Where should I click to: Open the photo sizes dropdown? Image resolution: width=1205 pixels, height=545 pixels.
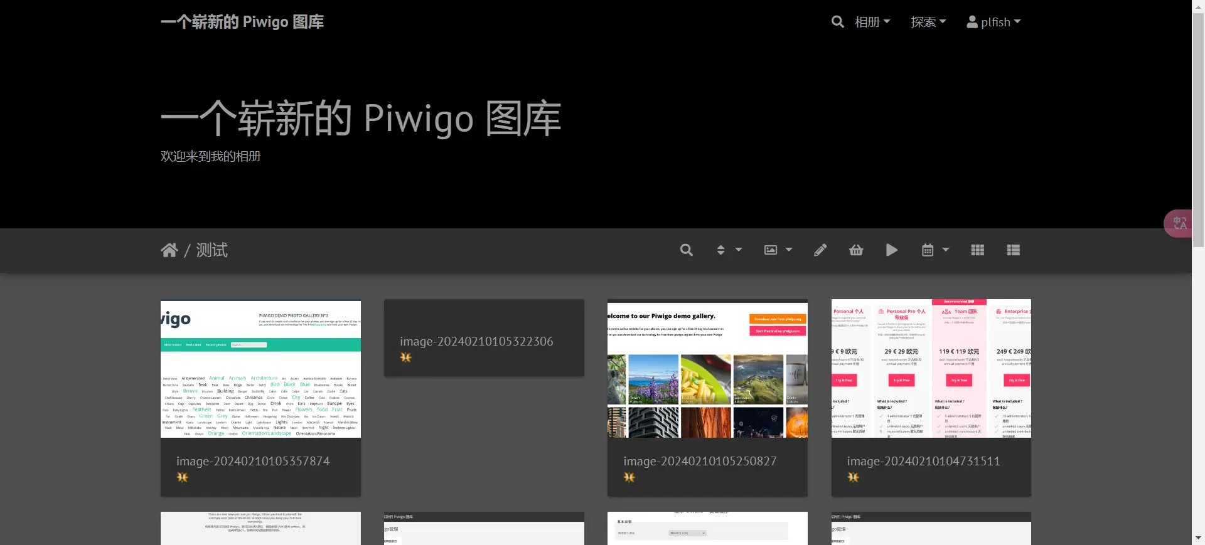(778, 250)
